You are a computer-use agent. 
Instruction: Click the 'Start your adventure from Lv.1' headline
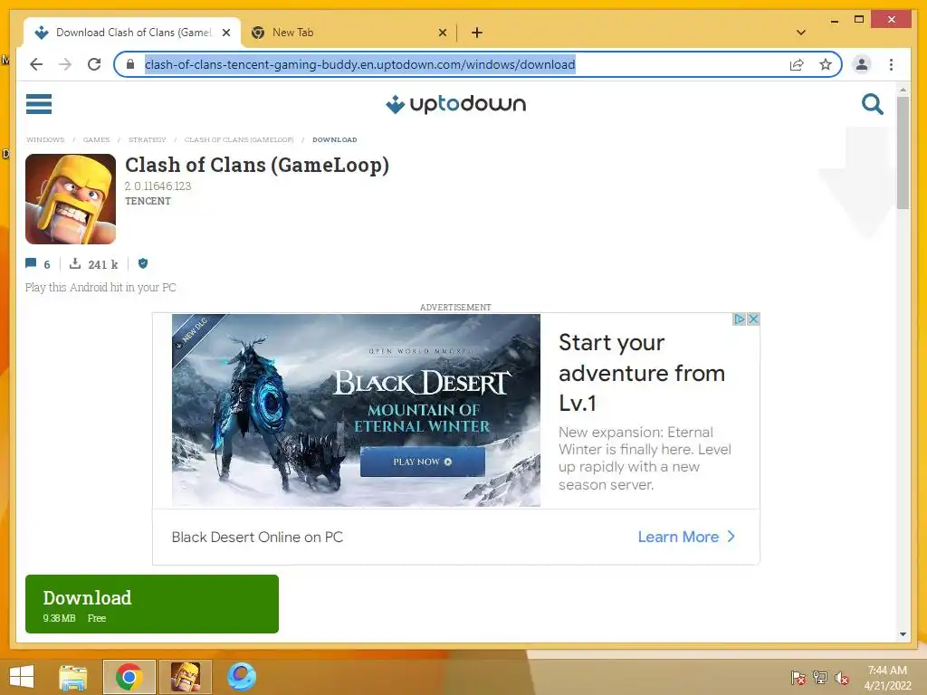[642, 373]
